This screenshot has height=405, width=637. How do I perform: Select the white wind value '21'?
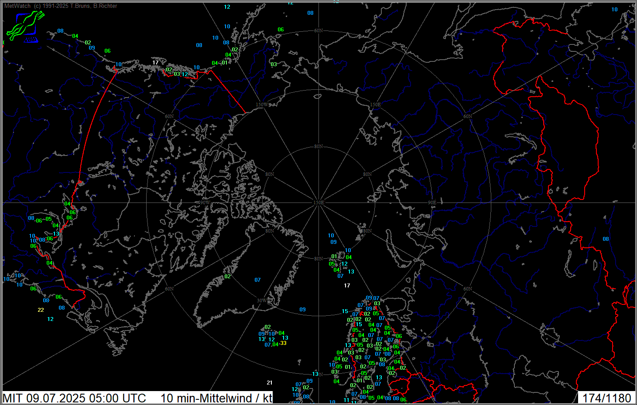[x=269, y=383]
